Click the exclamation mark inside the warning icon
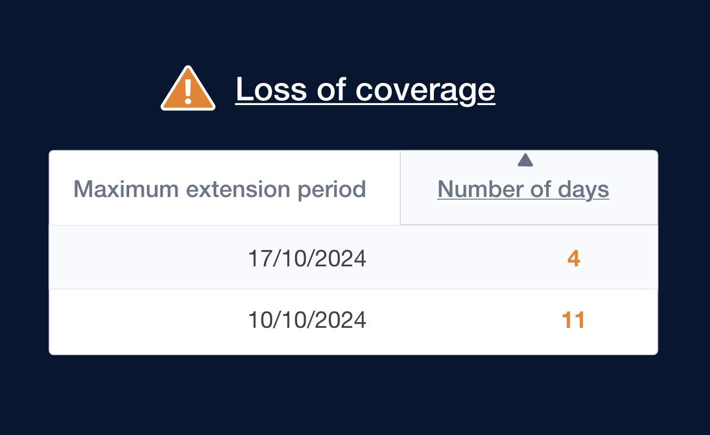The width and height of the screenshot is (710, 435). point(188,92)
